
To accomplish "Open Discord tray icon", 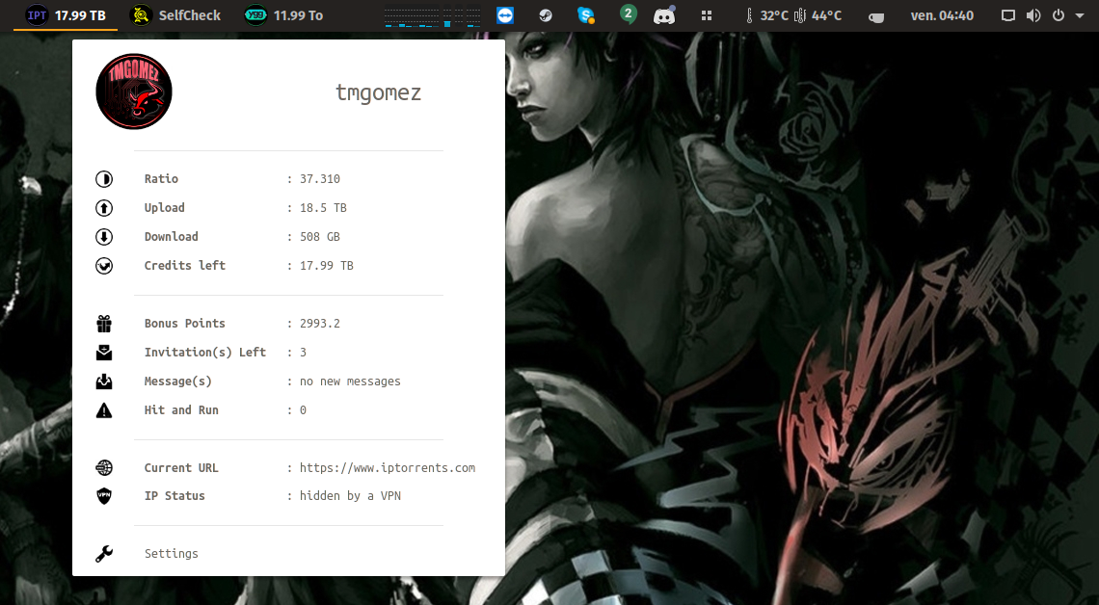I will pos(664,15).
